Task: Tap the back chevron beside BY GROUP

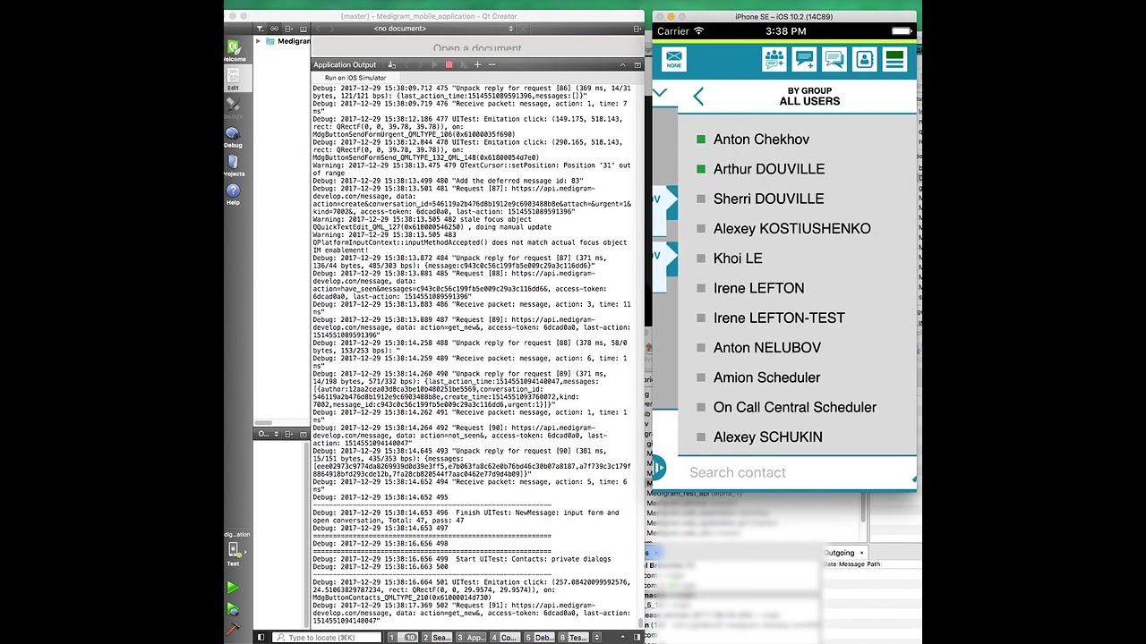Action: pyautogui.click(x=698, y=97)
